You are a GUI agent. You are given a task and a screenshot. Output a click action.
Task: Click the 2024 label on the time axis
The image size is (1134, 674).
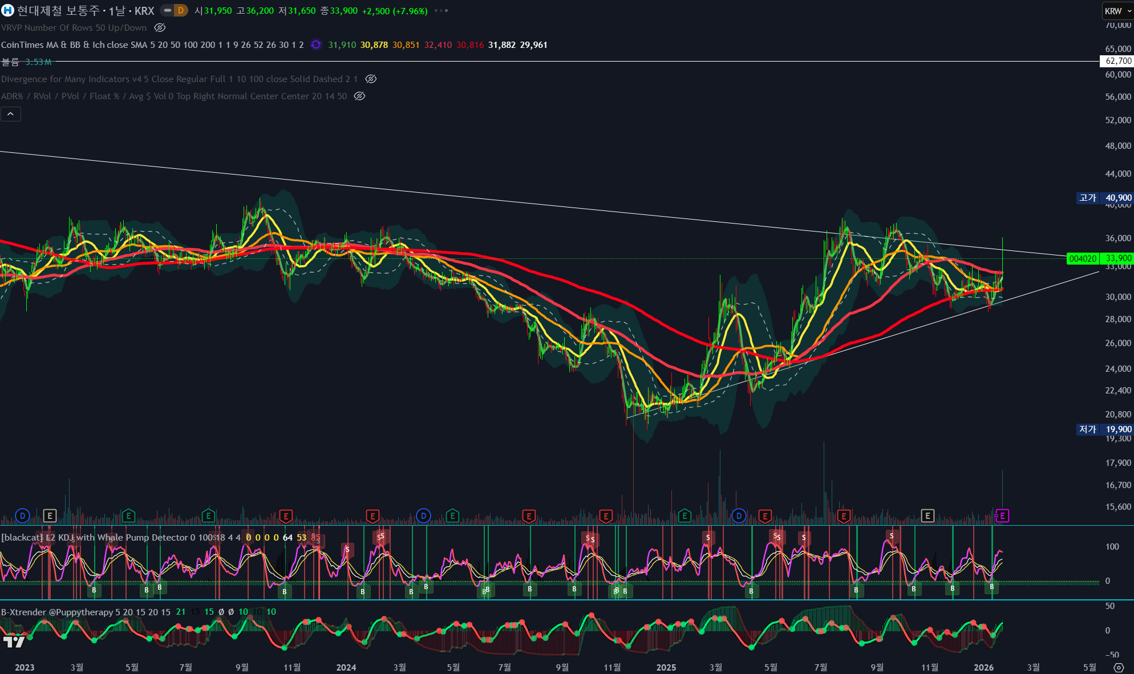[346, 667]
